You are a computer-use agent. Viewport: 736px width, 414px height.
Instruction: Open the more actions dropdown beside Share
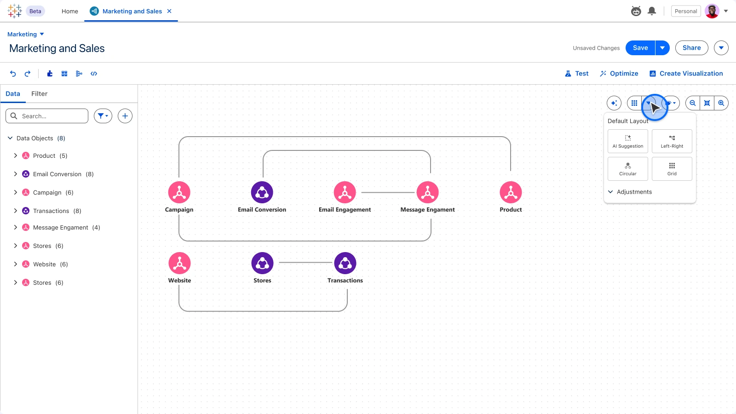tap(721, 48)
